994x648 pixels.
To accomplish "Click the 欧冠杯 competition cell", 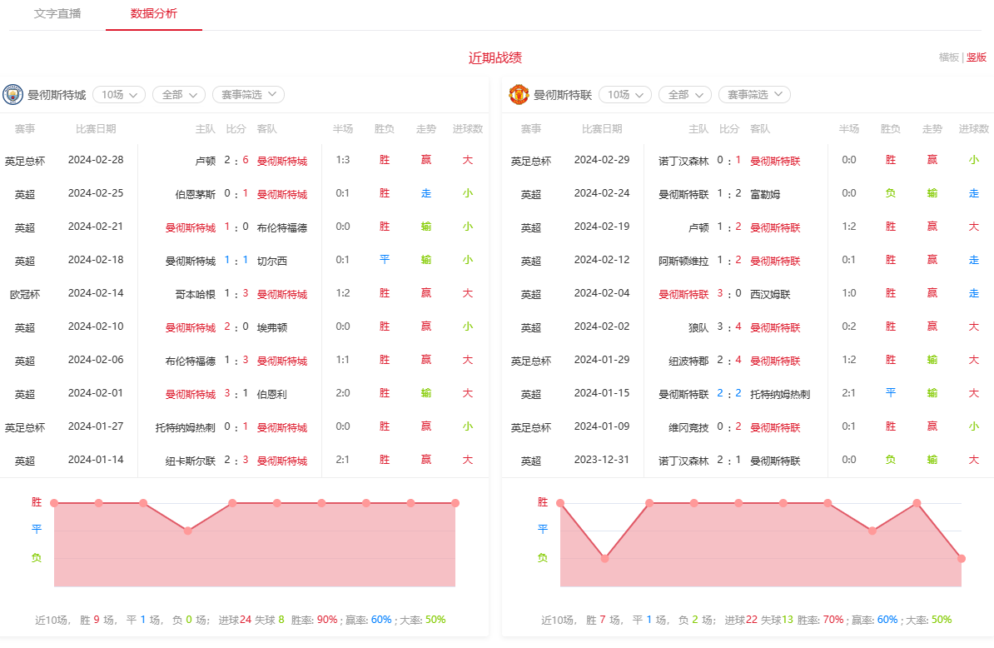I will click(x=25, y=294).
